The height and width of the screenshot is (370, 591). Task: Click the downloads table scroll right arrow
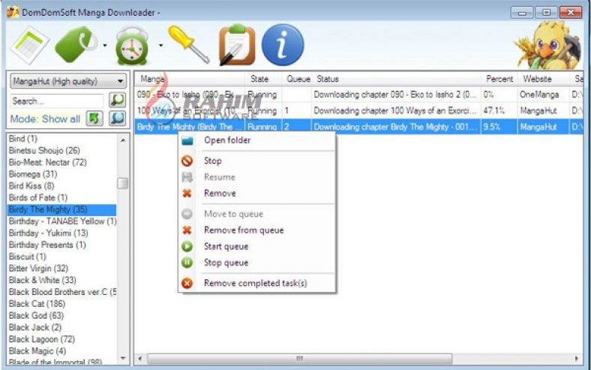pyautogui.click(x=576, y=358)
